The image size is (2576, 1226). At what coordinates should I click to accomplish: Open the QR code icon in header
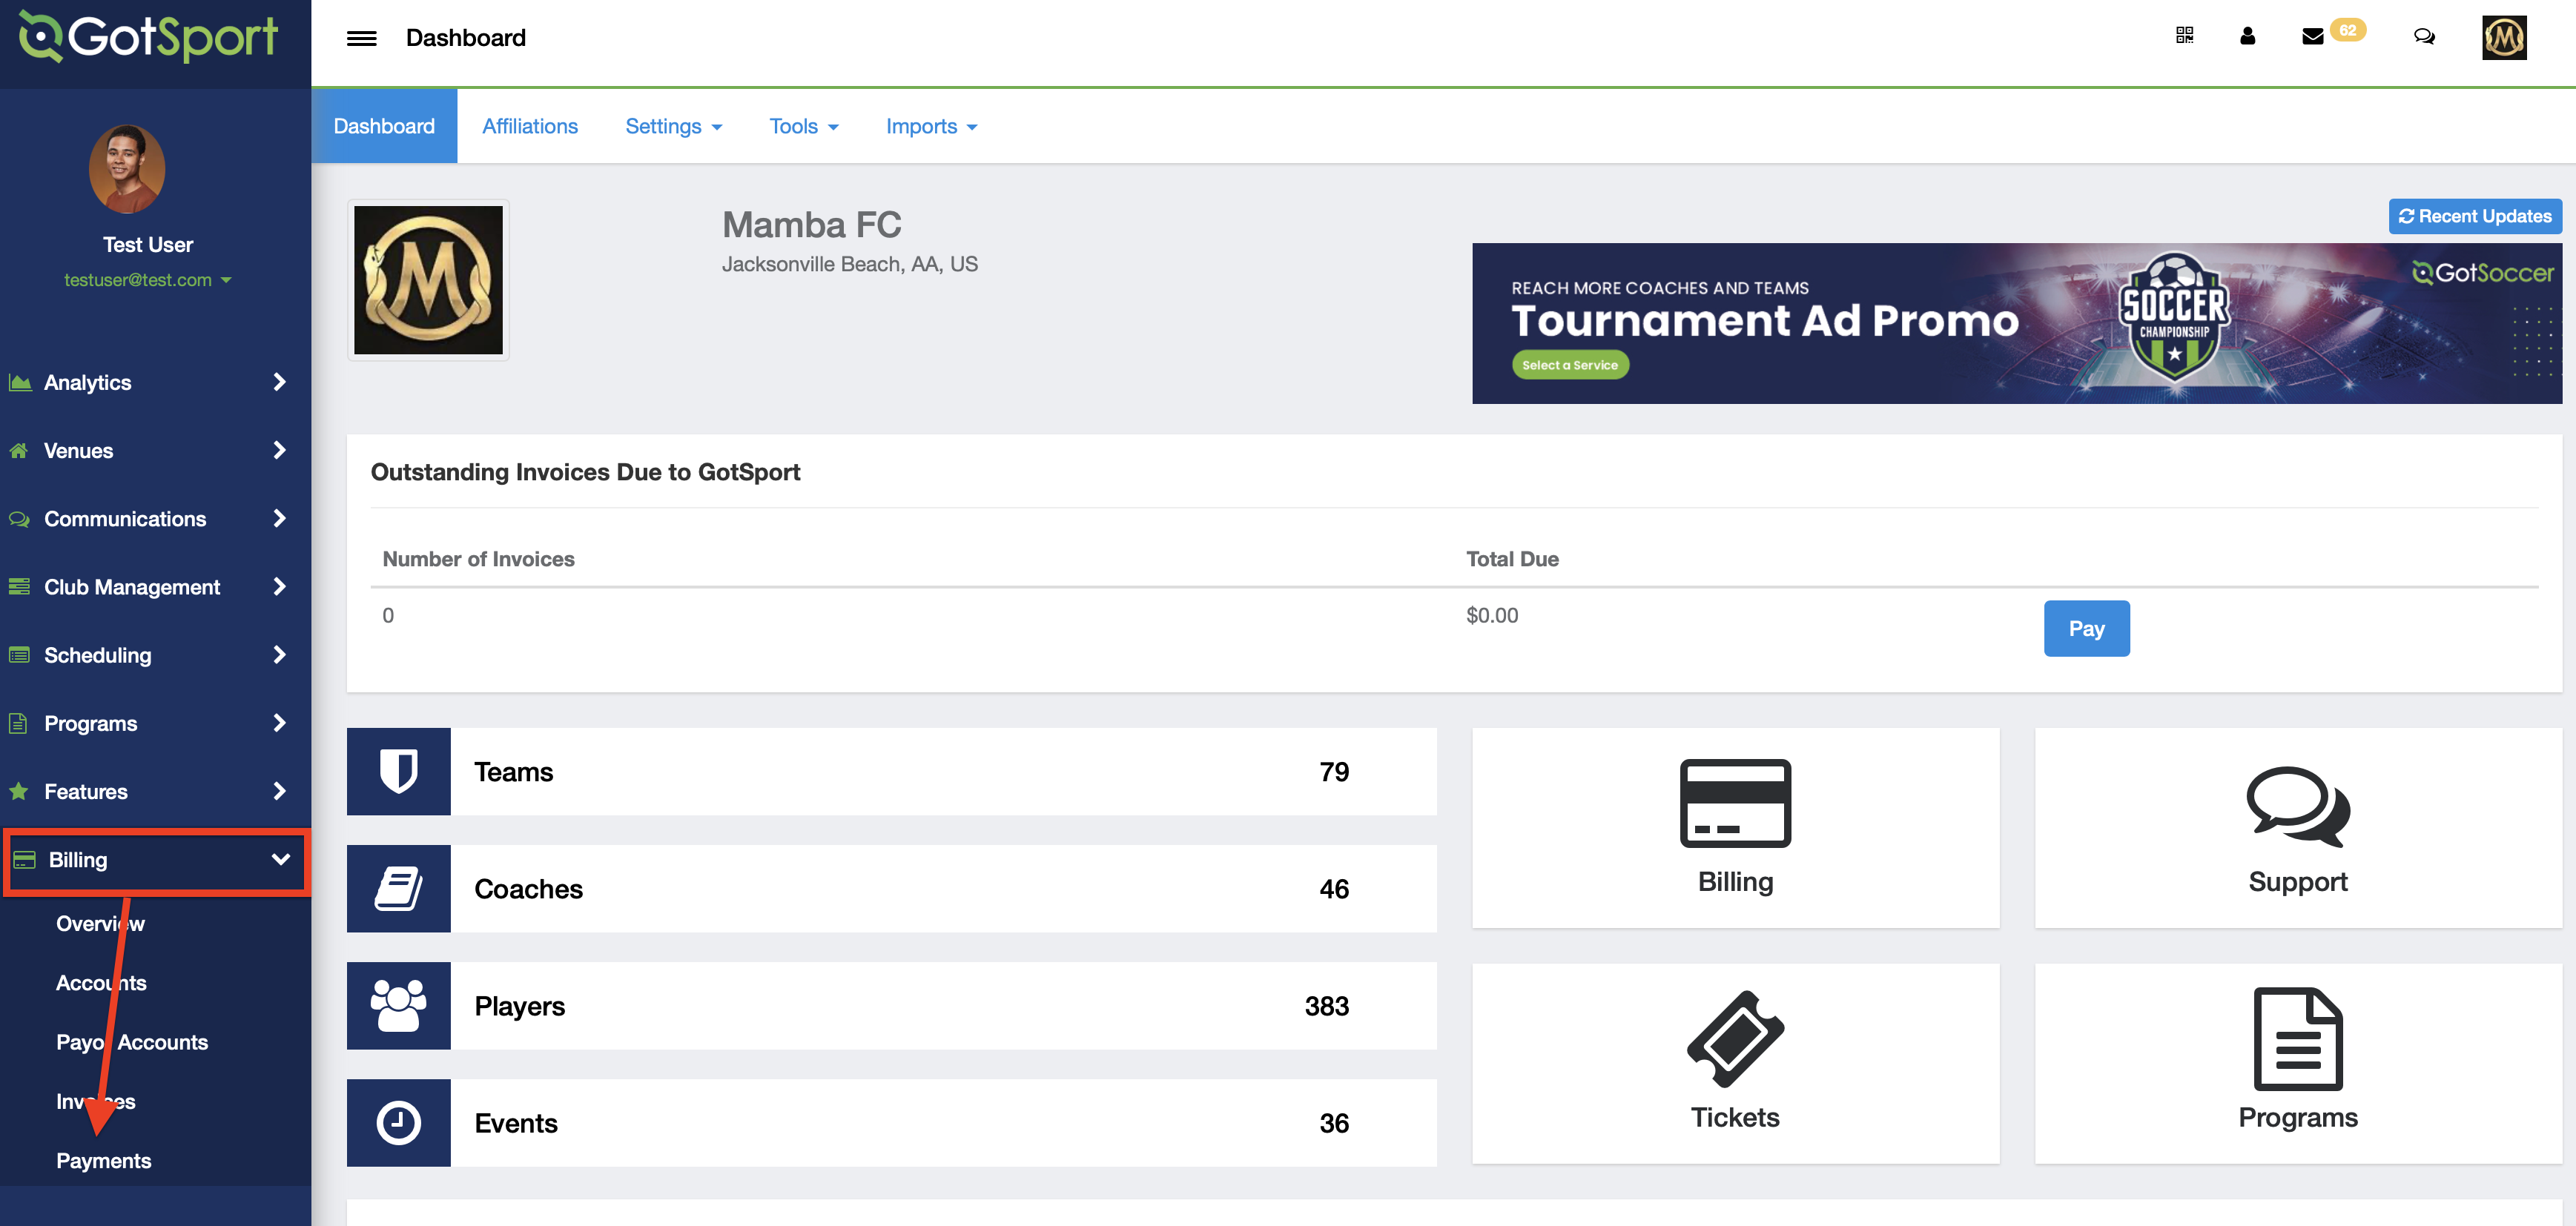click(x=2184, y=36)
